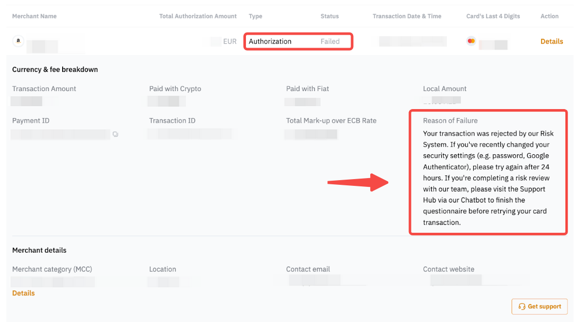Click the Reason of Failure label
Viewport: 581px width, 322px height.
click(x=450, y=121)
